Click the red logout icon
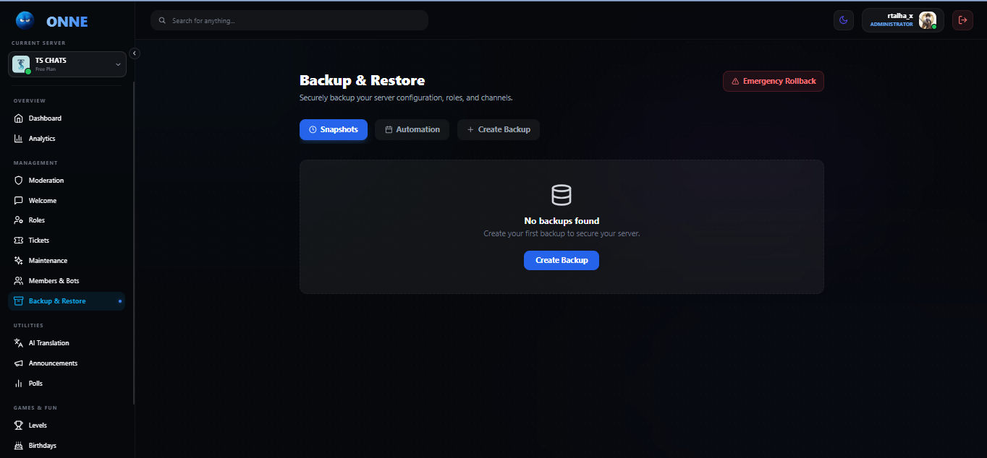The width and height of the screenshot is (987, 458). (x=962, y=20)
